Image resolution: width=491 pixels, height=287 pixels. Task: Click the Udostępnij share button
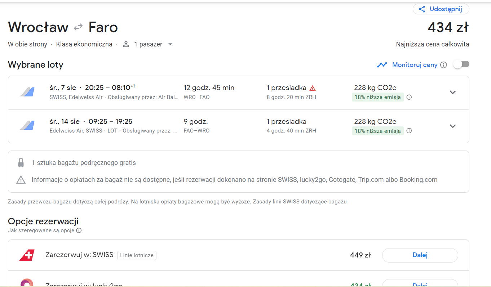click(441, 9)
